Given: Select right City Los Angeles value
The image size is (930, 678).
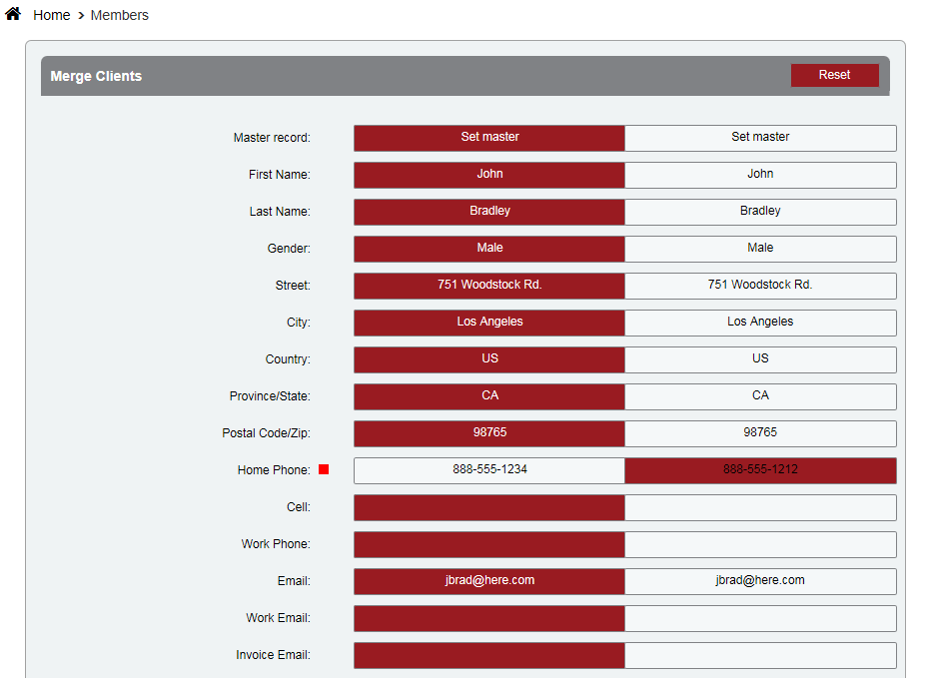Looking at the screenshot, I should point(760,323).
